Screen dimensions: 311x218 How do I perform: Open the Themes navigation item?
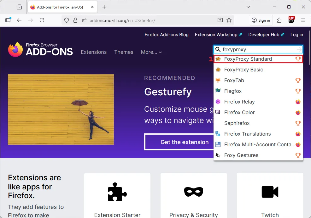pos(124,52)
